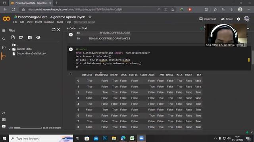Open the volume control in tray
254x142 pixels.
pos(229,138)
